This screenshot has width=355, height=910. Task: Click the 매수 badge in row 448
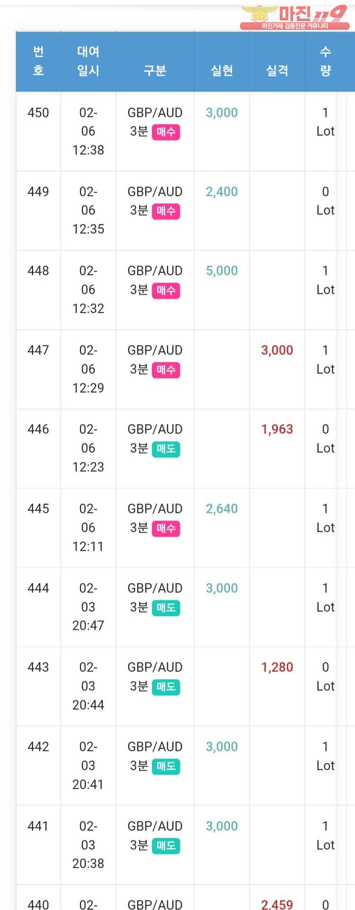pos(166,290)
